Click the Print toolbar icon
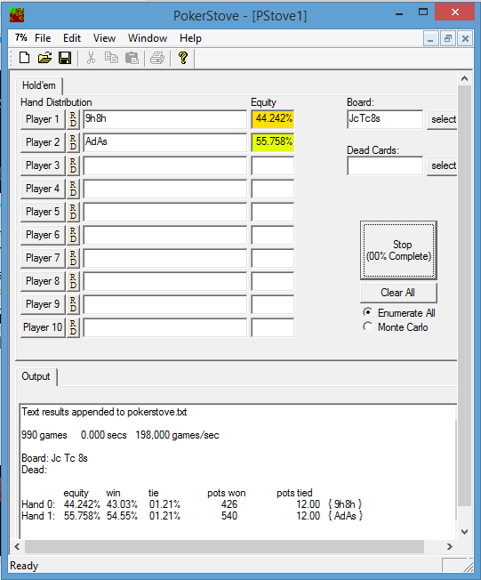The width and height of the screenshot is (481, 580). pyautogui.click(x=157, y=58)
